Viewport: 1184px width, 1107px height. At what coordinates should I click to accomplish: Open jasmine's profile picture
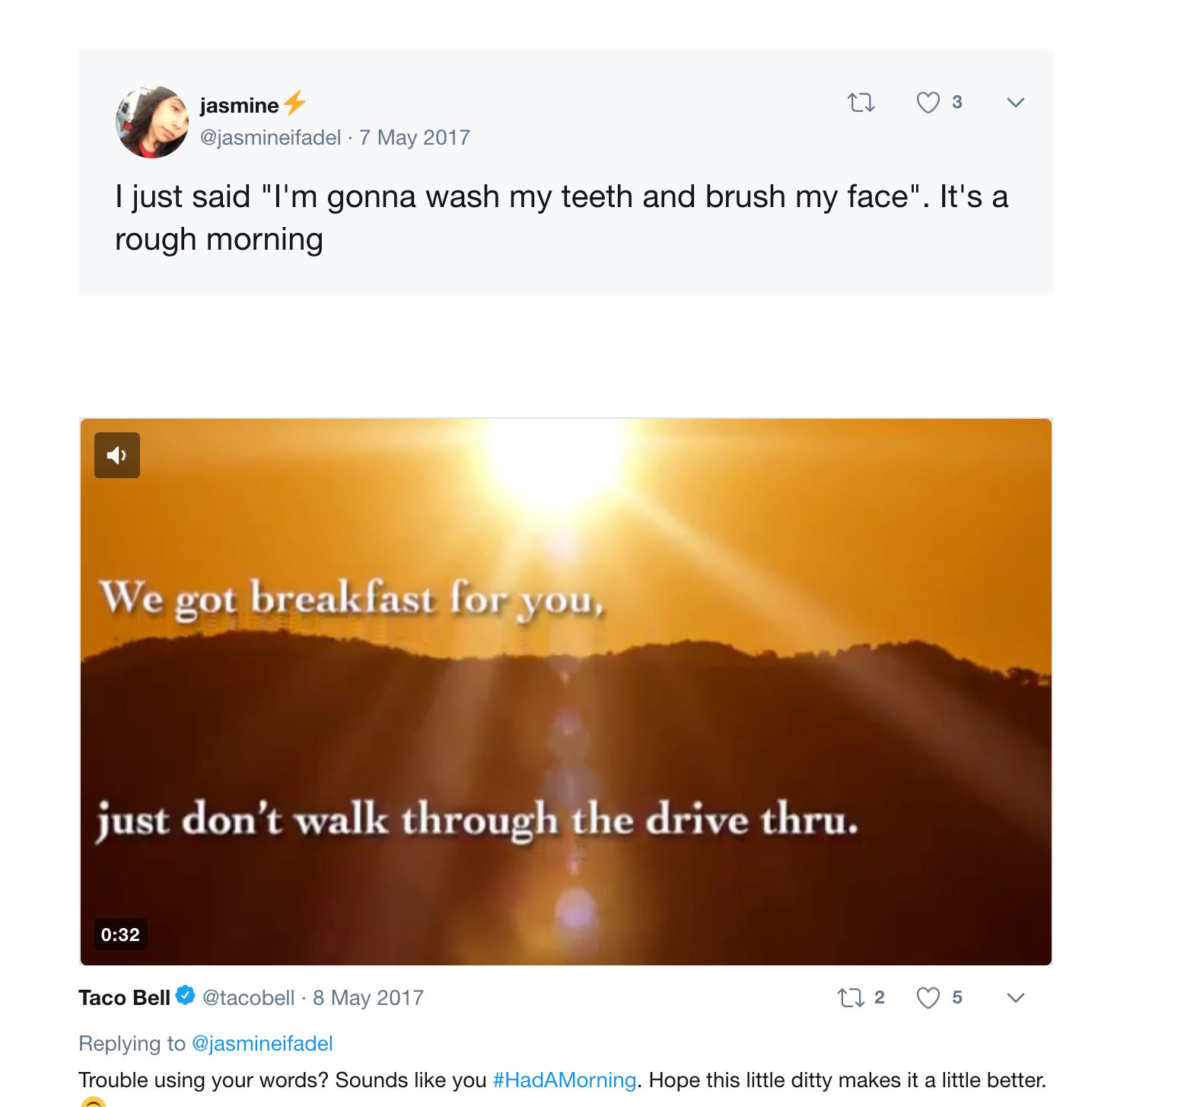tap(152, 122)
